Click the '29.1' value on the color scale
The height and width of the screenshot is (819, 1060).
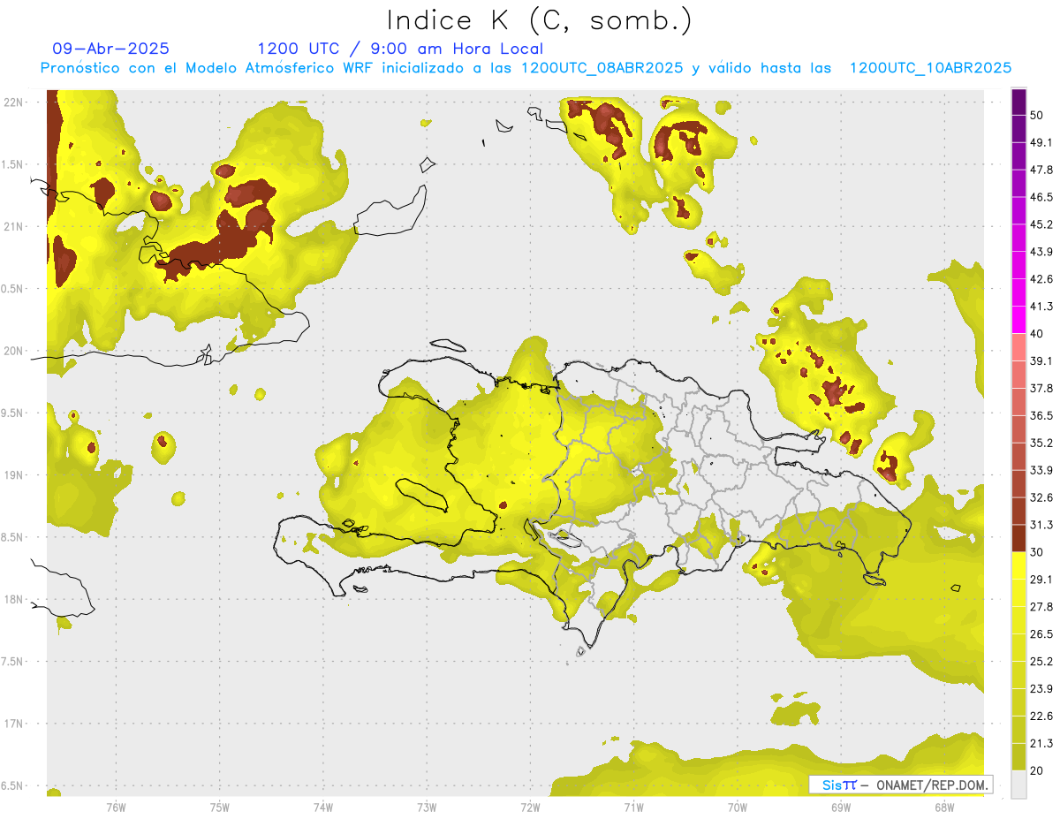point(1041,580)
